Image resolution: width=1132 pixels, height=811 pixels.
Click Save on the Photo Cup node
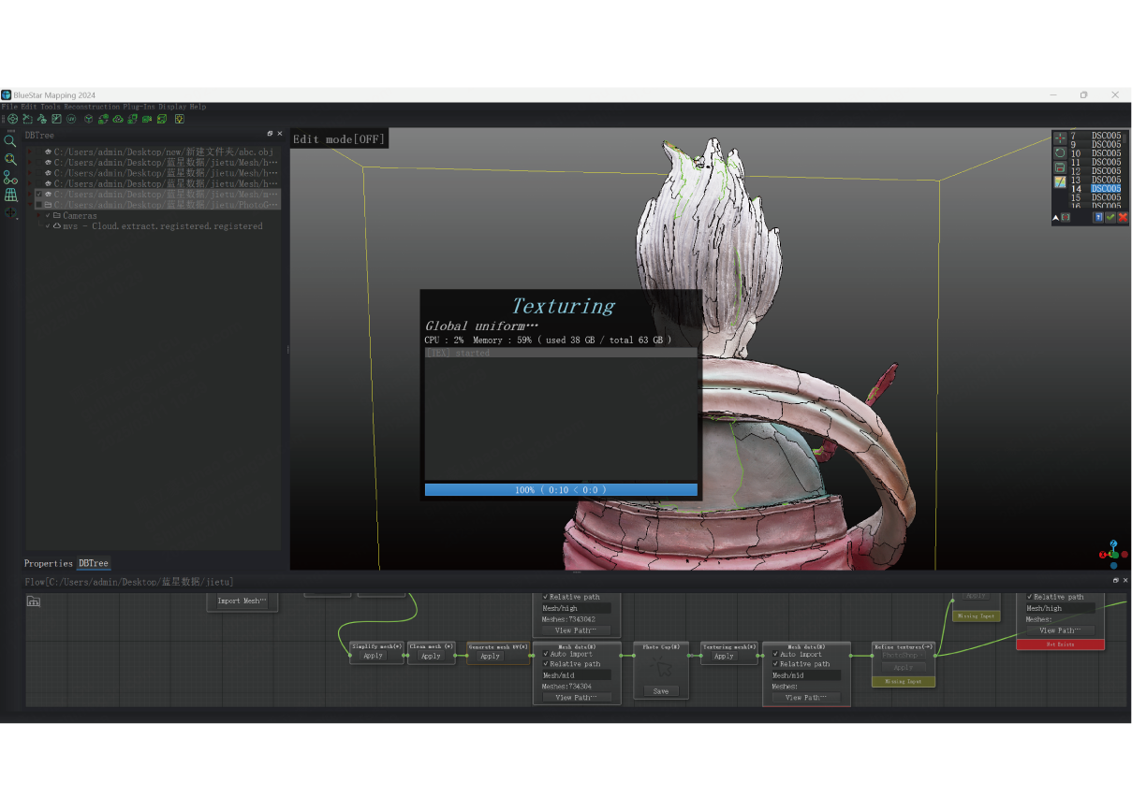(x=661, y=691)
